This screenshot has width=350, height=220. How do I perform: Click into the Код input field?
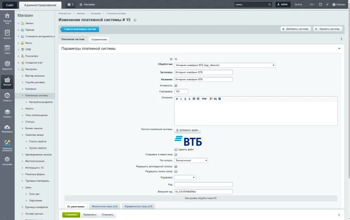[203, 185]
